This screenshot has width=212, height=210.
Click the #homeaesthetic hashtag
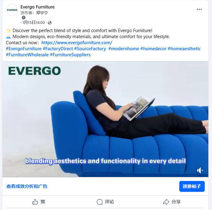pyautogui.click(x=184, y=49)
